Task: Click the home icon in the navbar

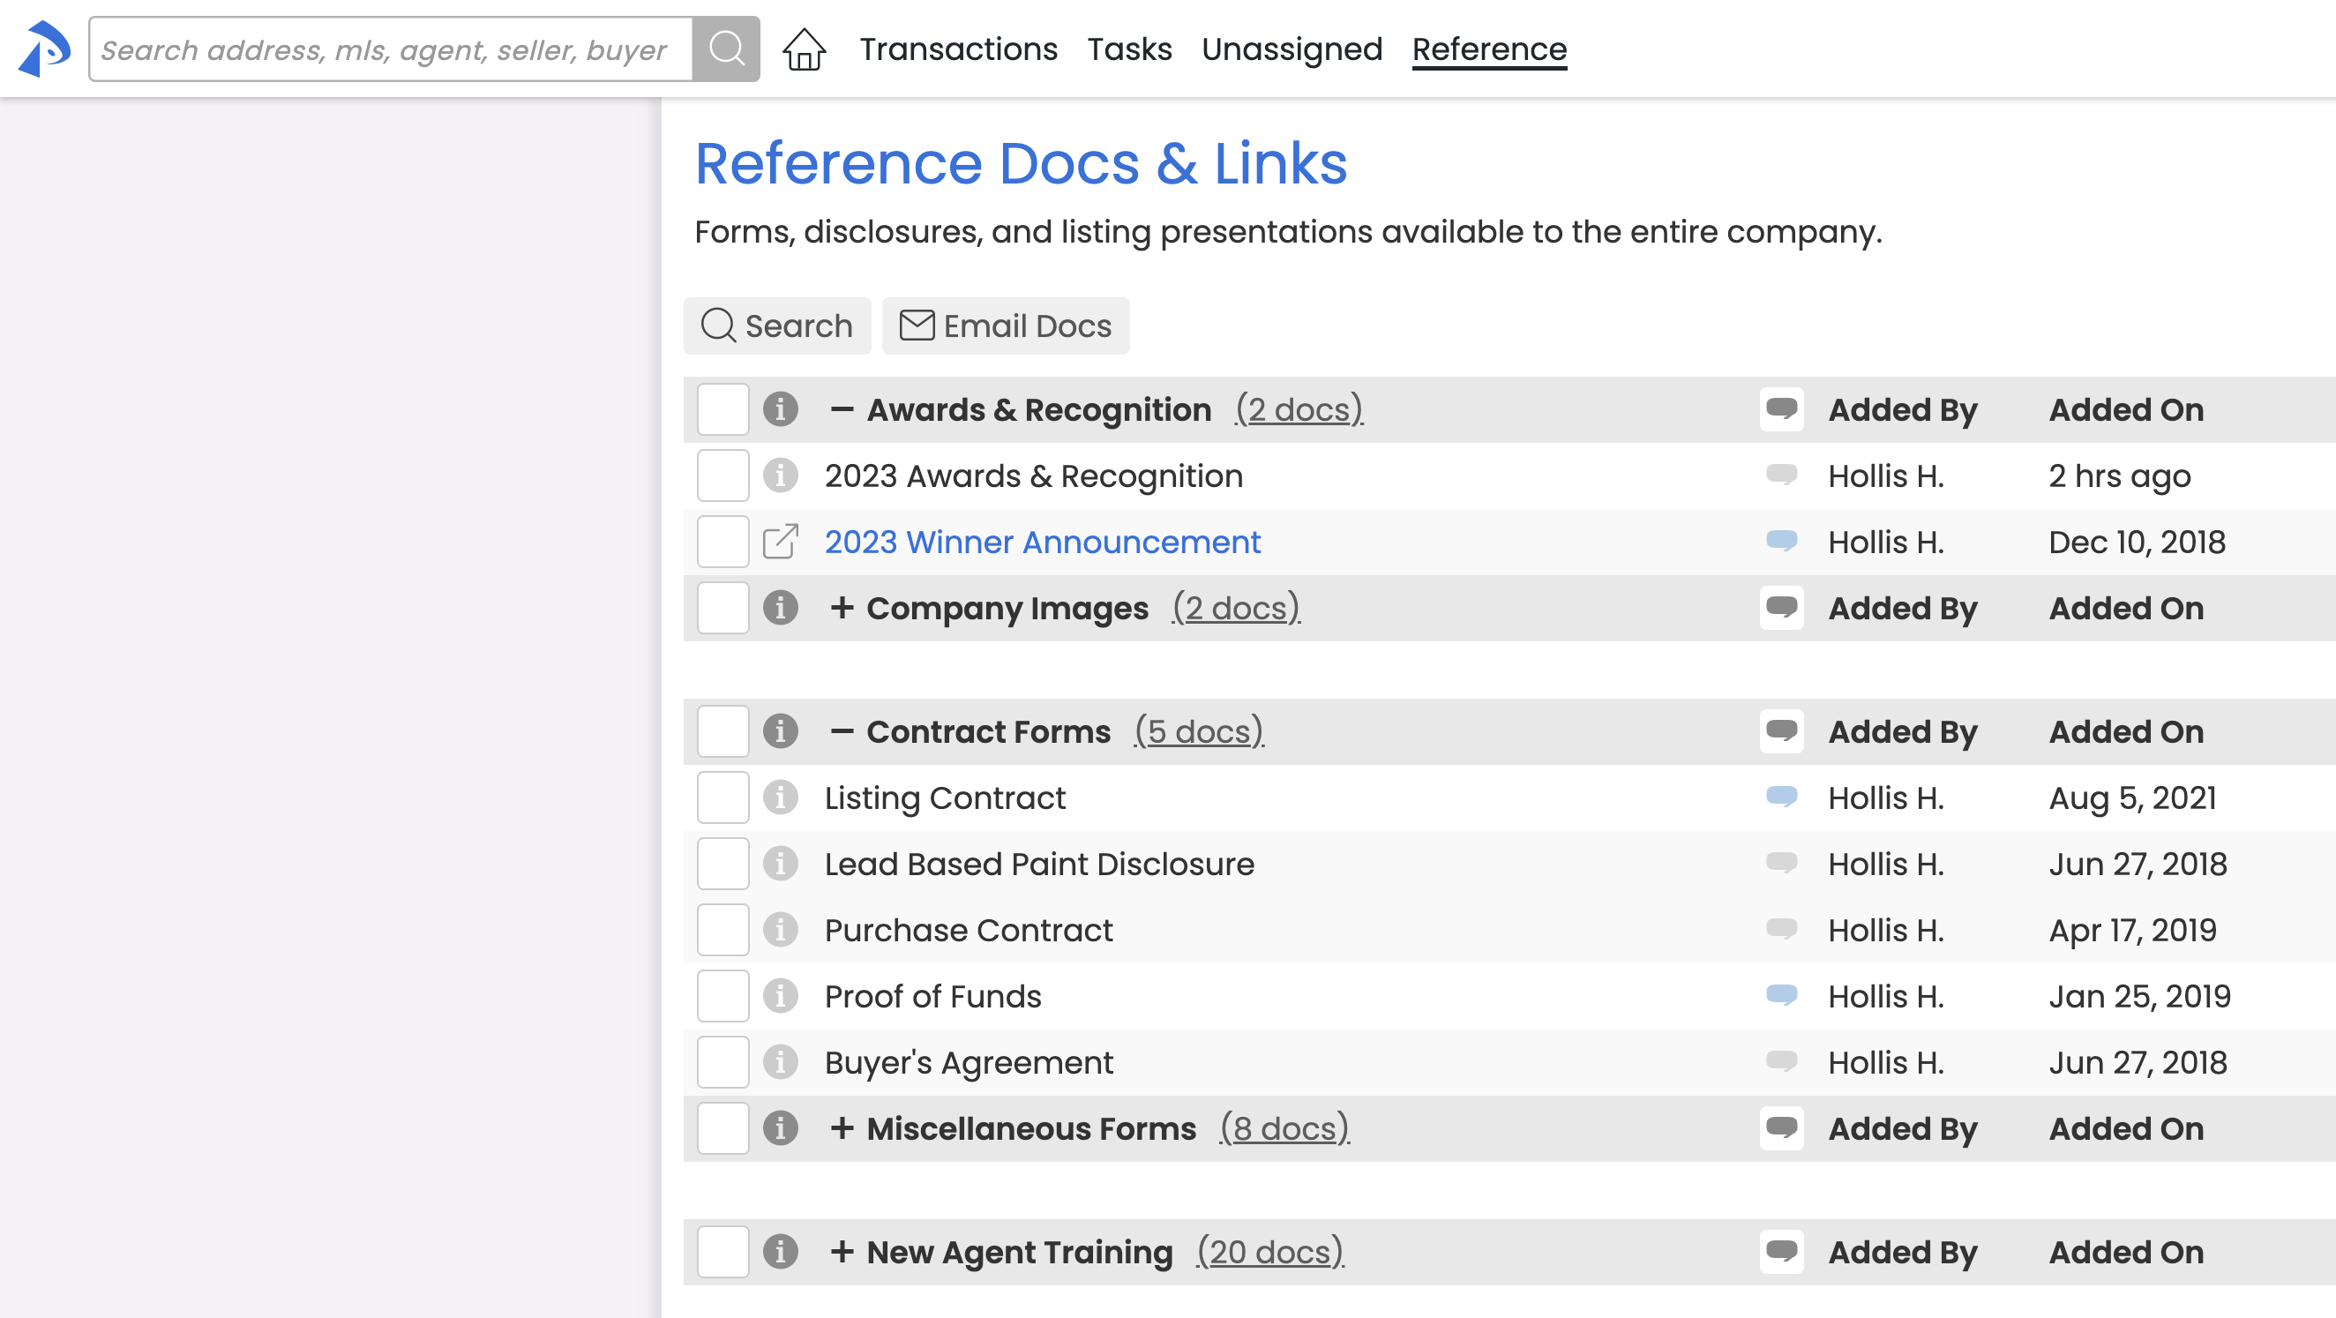Action: tap(804, 49)
